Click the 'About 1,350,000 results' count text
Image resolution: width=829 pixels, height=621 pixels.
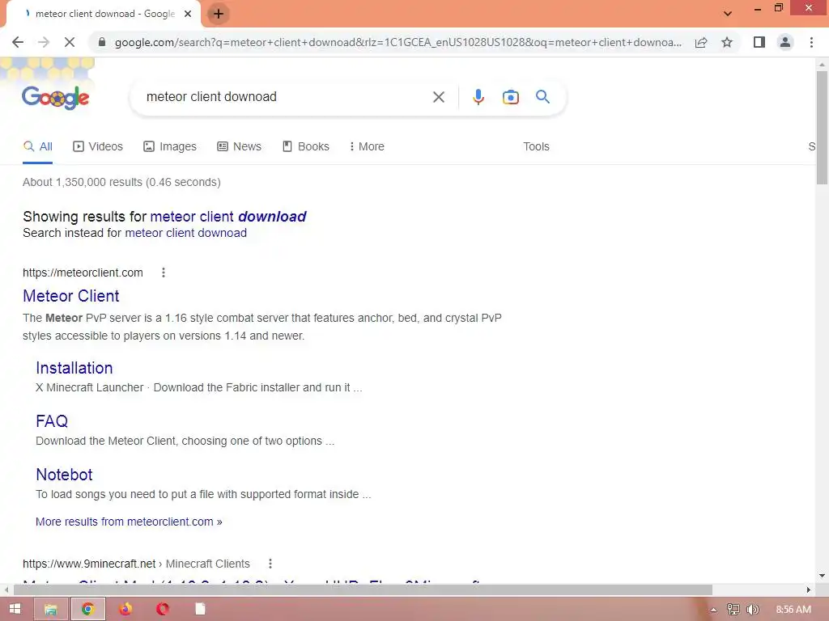coord(121,182)
